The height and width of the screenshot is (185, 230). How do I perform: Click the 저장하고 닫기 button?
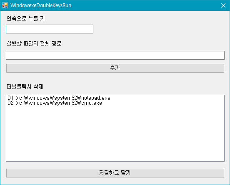(115, 173)
